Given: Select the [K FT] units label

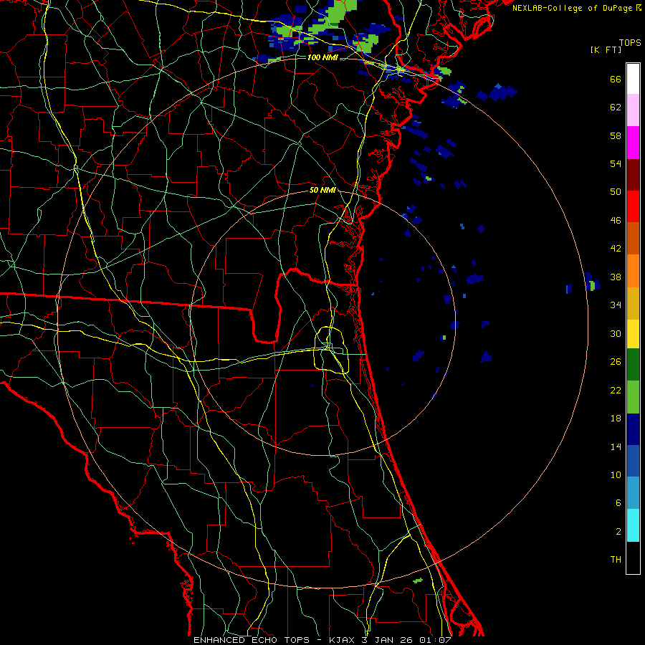Looking at the screenshot, I should point(606,49).
